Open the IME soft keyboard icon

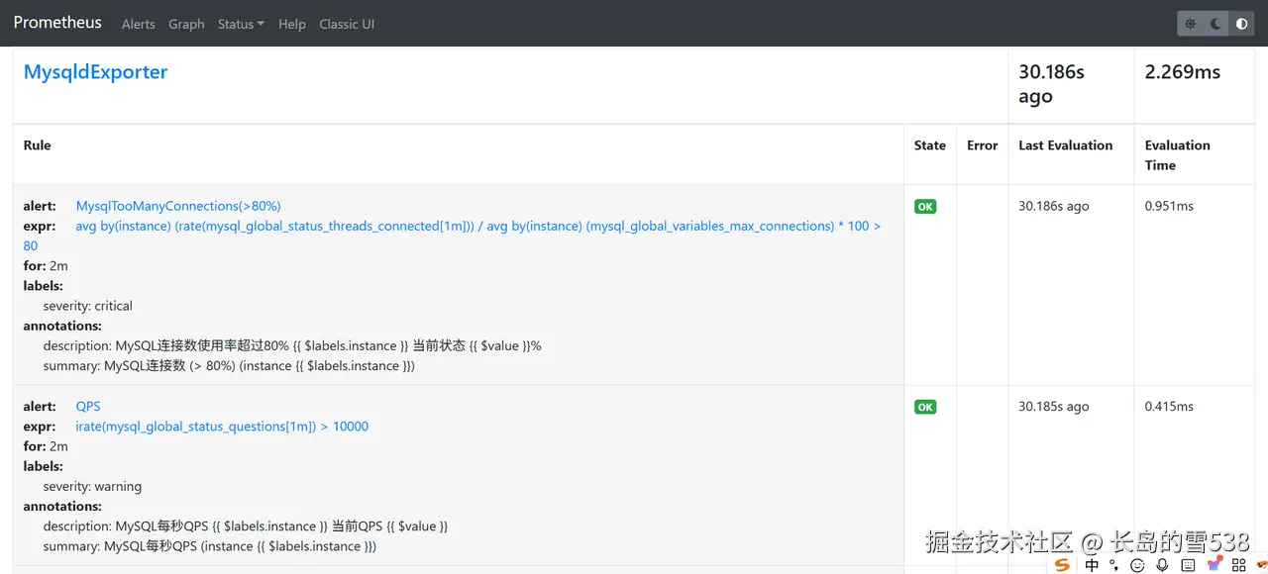coord(1189,565)
